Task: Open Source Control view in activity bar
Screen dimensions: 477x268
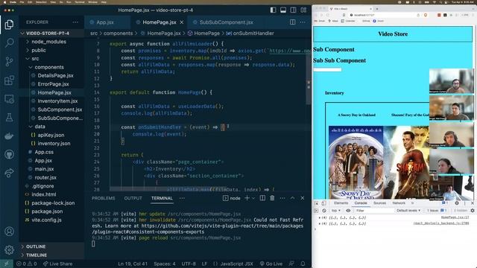Action: click(x=9, y=61)
